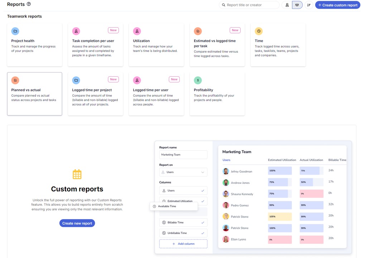Click the help icon beside Reports title
Image resolution: width=366 pixels, height=258 pixels.
[x=29, y=4]
